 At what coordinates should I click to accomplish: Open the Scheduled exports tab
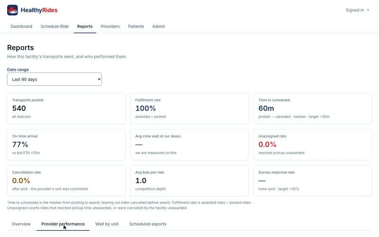(x=148, y=224)
